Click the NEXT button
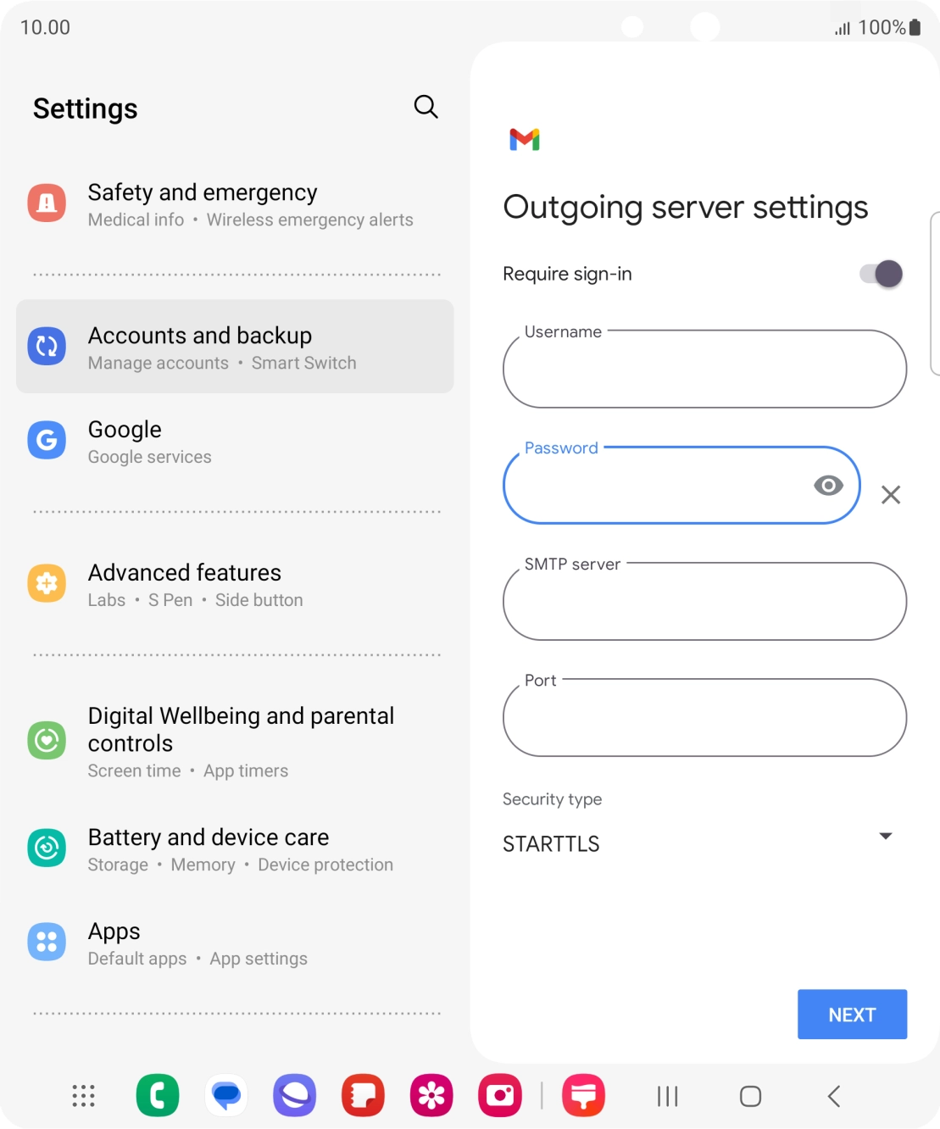The image size is (940, 1129). tap(852, 1015)
